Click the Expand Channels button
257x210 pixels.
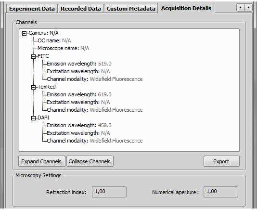click(x=42, y=161)
